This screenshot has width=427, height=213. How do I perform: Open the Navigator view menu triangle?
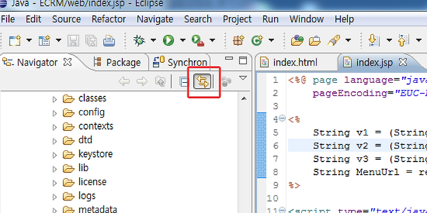pyautogui.click(x=243, y=78)
